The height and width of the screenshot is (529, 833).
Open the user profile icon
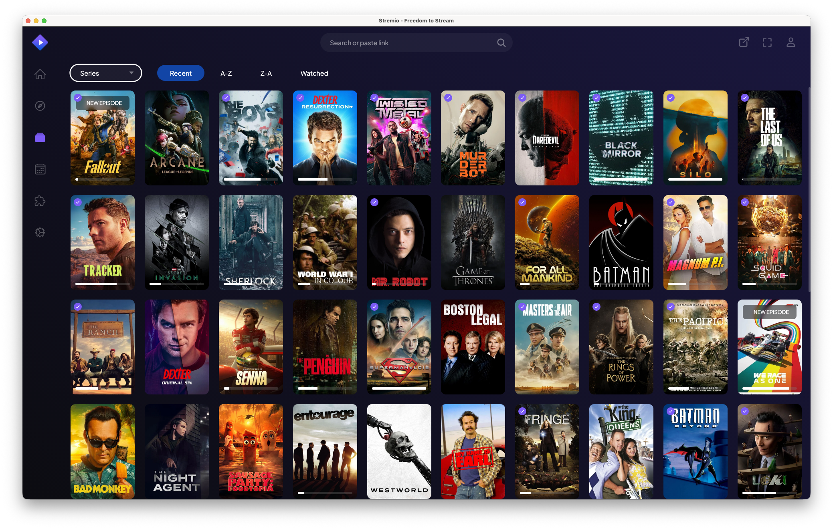pos(791,42)
